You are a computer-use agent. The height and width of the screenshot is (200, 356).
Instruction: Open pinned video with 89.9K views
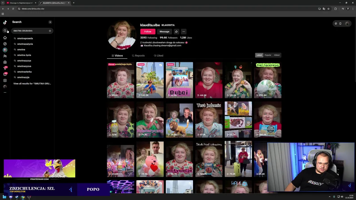pos(120,80)
